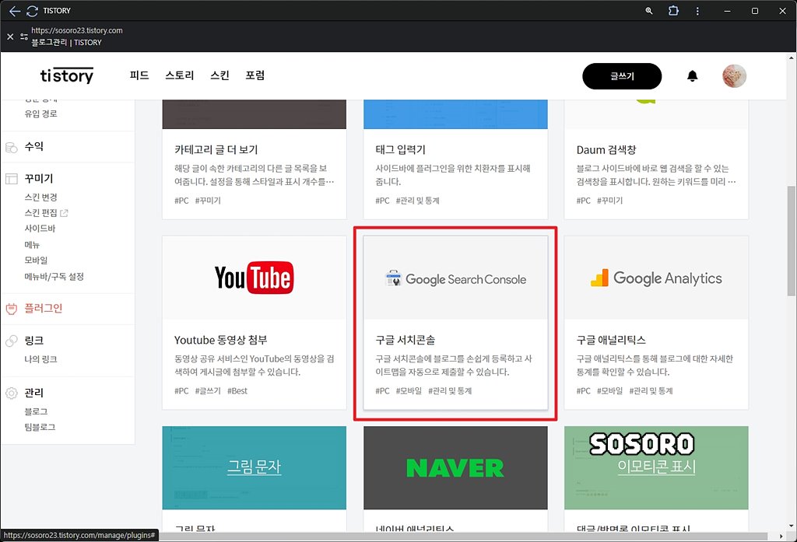Click #글쓰기 tag on Youtube card

point(208,391)
